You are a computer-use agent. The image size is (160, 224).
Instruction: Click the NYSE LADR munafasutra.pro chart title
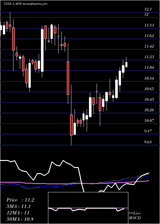pyautogui.click(x=25, y=4)
